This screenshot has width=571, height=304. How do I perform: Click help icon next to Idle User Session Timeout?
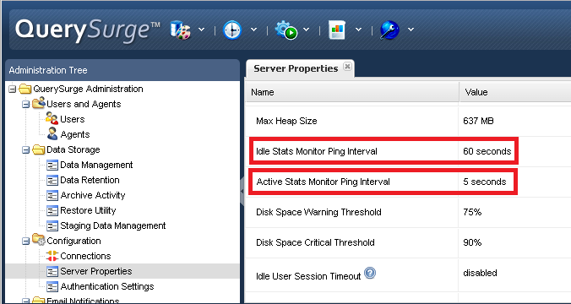(370, 273)
